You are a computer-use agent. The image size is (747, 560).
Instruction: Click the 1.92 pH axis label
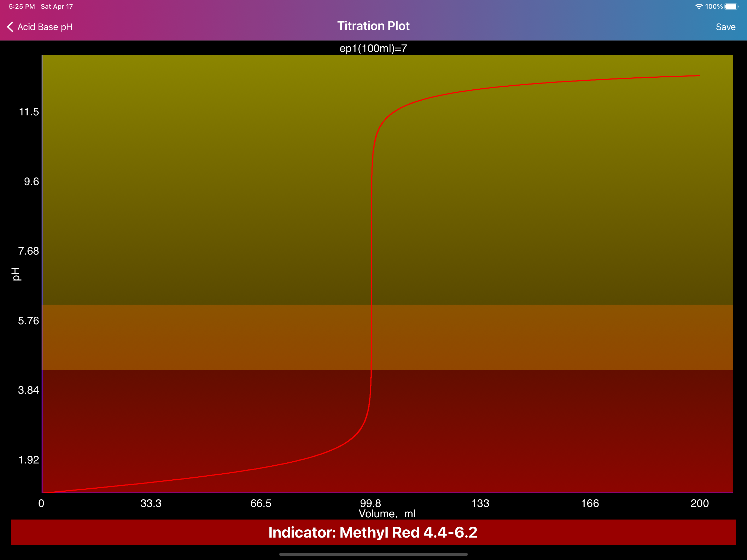[29, 460]
